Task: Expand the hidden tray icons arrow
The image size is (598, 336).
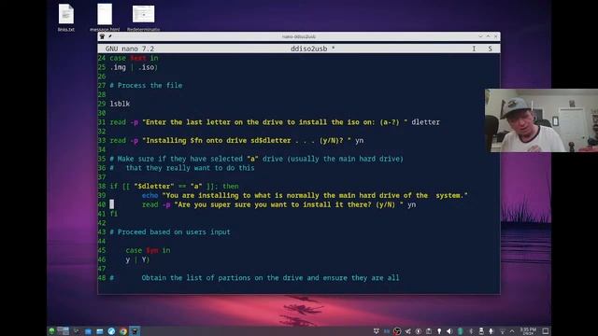Action: 512,331
